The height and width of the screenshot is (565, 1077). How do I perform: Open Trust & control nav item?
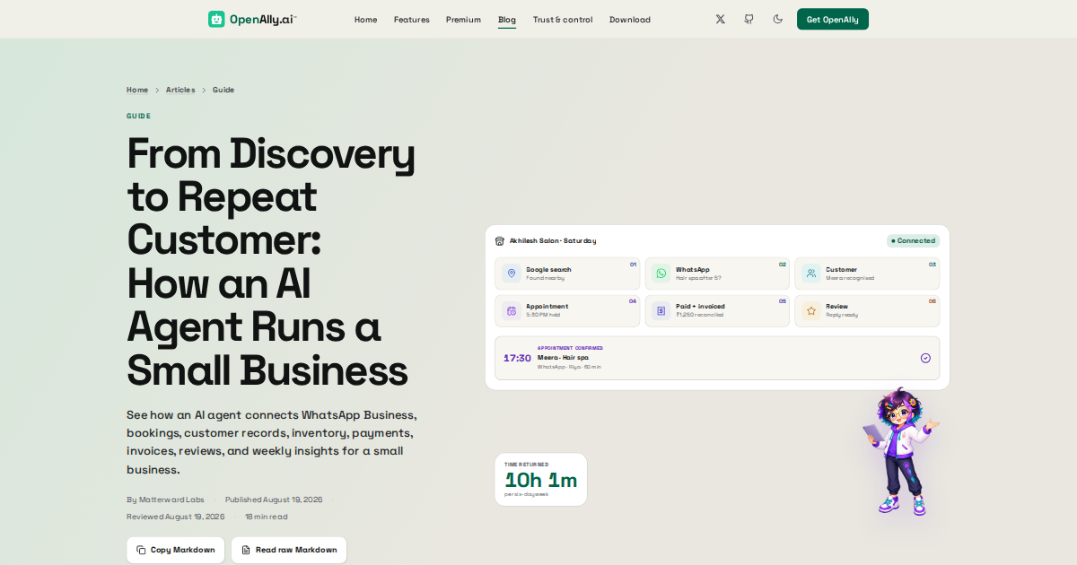pyautogui.click(x=563, y=20)
